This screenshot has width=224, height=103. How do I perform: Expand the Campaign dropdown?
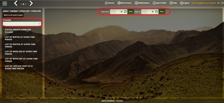click(22, 24)
